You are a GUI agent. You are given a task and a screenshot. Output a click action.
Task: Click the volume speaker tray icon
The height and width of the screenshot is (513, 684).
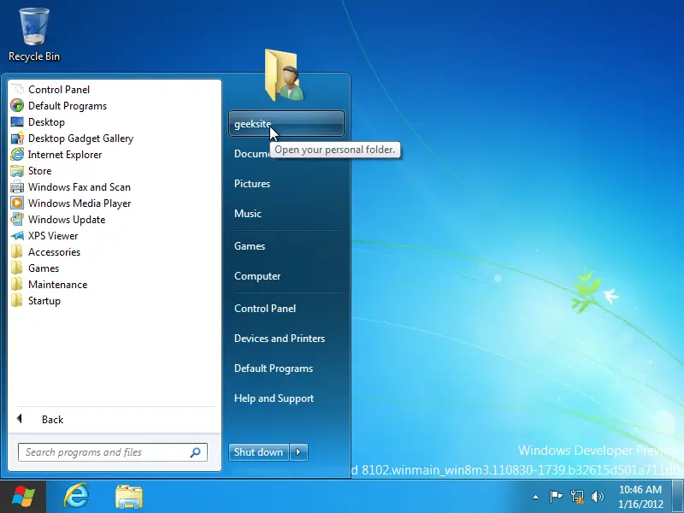coord(597,497)
